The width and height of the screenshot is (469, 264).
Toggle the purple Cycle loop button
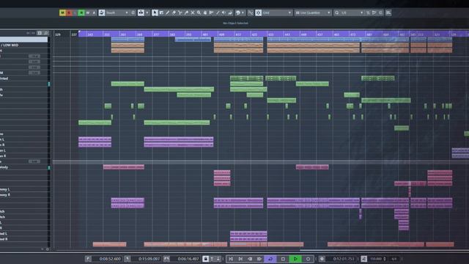click(270, 259)
